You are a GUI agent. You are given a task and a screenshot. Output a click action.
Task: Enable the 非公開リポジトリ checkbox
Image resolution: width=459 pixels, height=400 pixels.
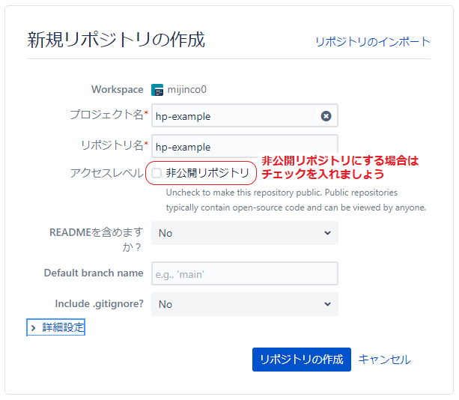[156, 173]
